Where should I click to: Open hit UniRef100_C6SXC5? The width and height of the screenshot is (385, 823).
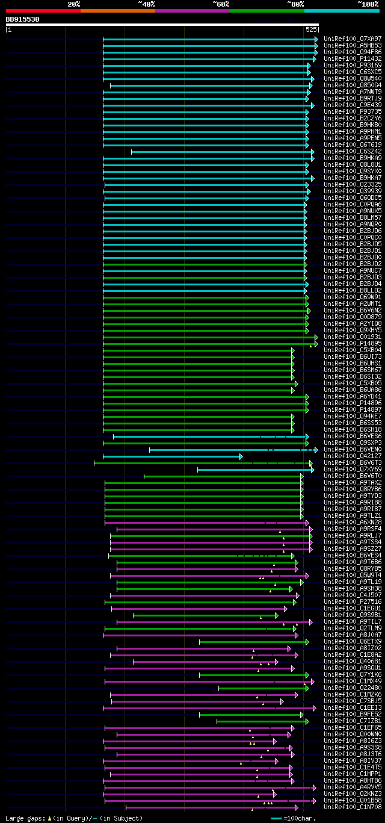coord(353,72)
